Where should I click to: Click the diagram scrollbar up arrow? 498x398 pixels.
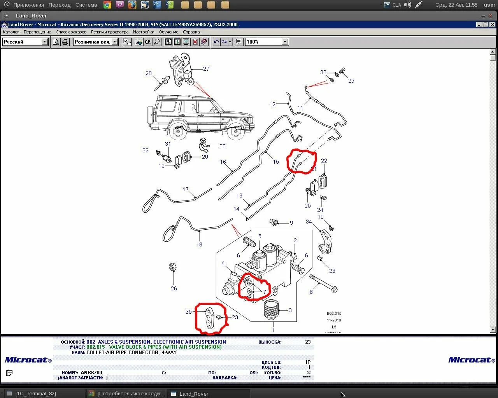point(493,51)
